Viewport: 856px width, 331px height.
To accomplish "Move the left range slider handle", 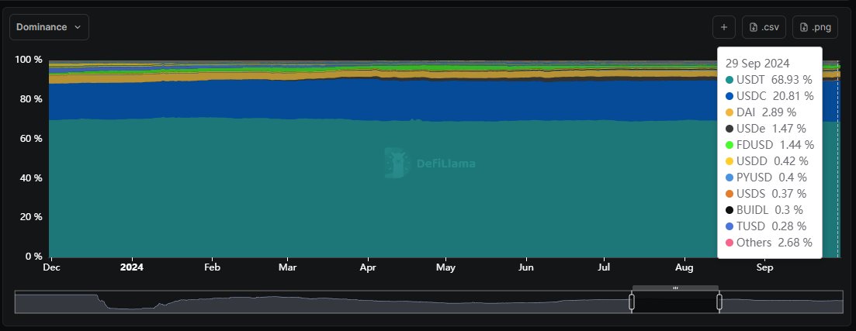I will click(x=632, y=302).
